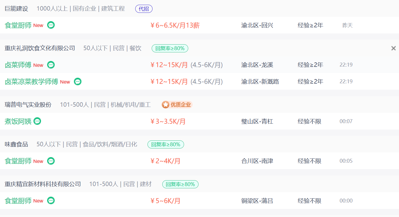399x217 pixels.
Task: Open chat icon for 铜梁区 食堂厨师 listing
Action: 51,201
